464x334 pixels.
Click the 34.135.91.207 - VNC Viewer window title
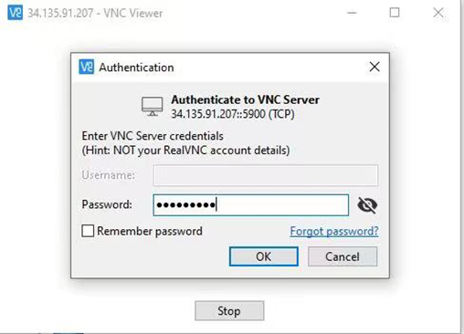coord(95,13)
